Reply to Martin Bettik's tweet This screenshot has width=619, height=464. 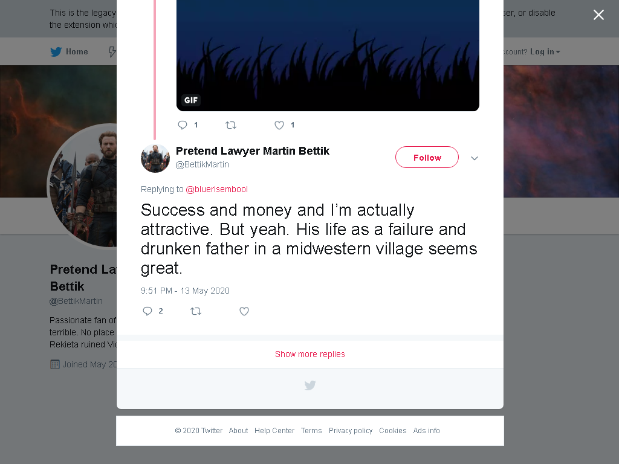click(x=147, y=311)
